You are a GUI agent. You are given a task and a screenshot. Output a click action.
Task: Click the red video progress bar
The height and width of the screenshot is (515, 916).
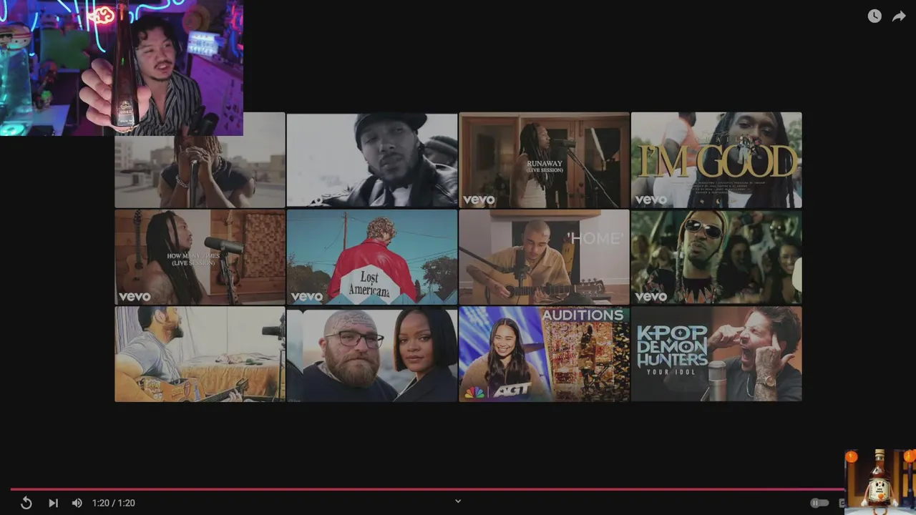tap(427, 489)
